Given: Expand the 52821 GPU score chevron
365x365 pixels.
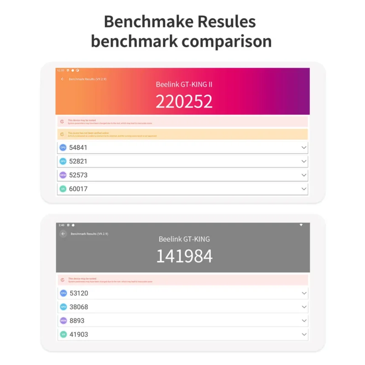Looking at the screenshot, I should coord(304,161).
